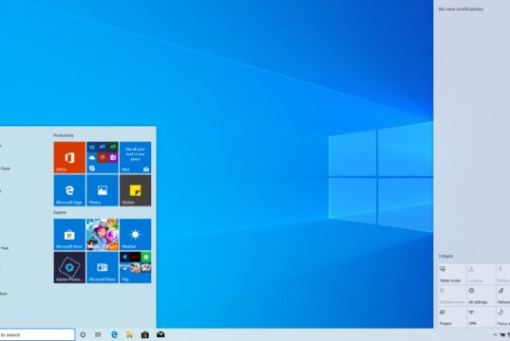510x341 pixels.
Task: Open All settings from Action Center
Action: [482, 296]
